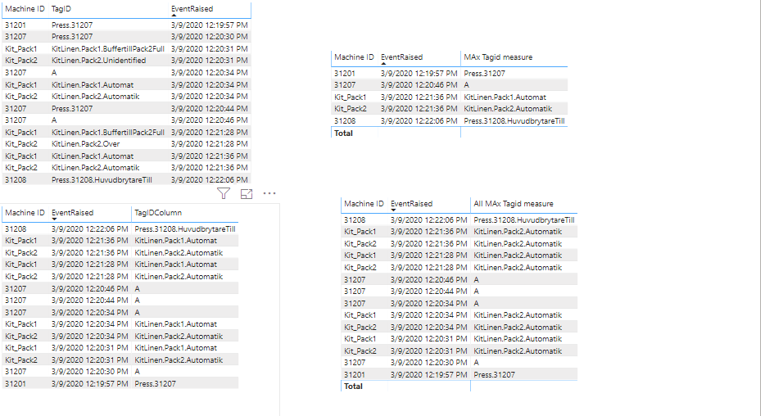This screenshot has width=765, height=416.
Task: Open focus mode icon on the visual
Action: tap(247, 193)
